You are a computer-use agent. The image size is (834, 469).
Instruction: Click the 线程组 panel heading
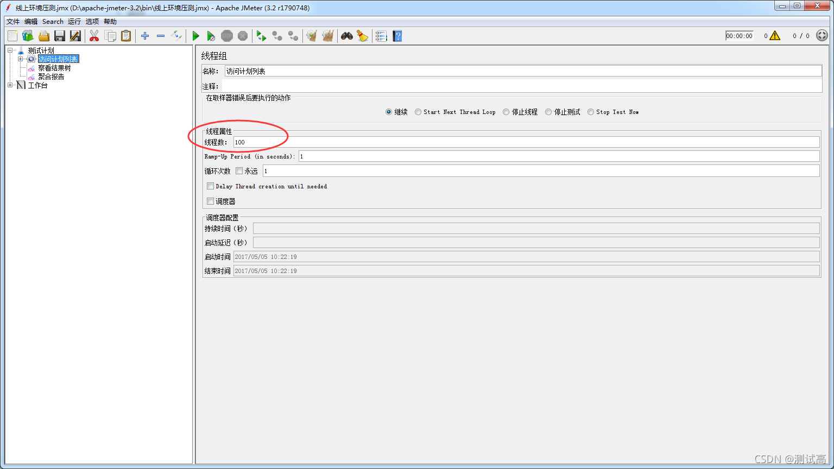(214, 56)
